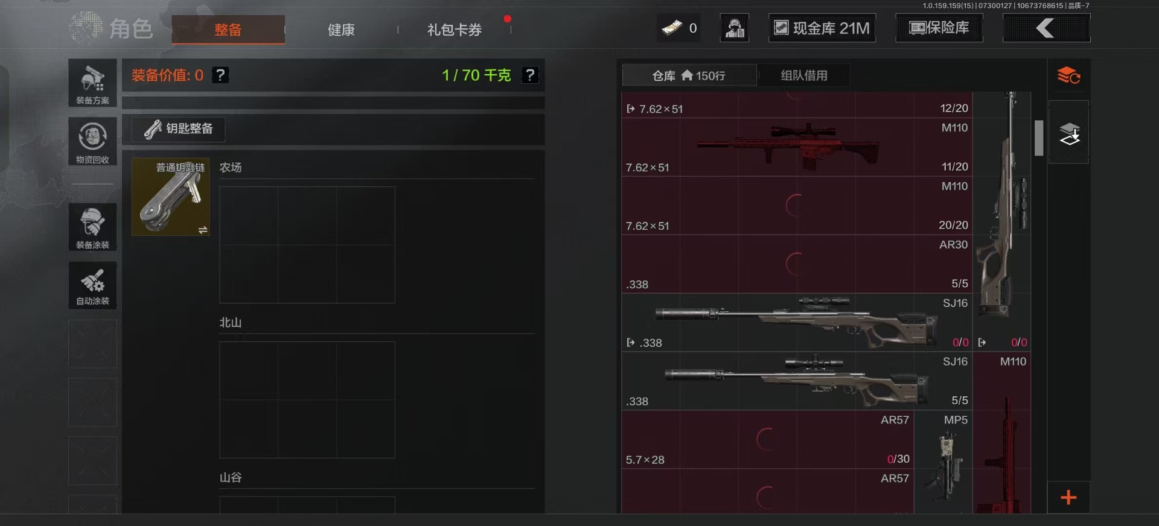Switch to the 健康 tab

pyautogui.click(x=341, y=30)
